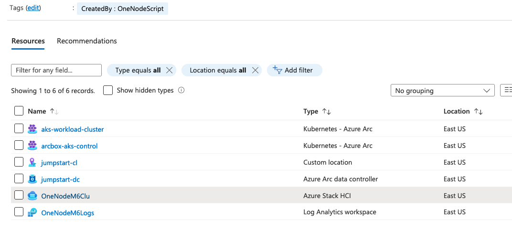Click the info icon beside Show hidden types
This screenshot has height=241, width=512.
coord(181,90)
